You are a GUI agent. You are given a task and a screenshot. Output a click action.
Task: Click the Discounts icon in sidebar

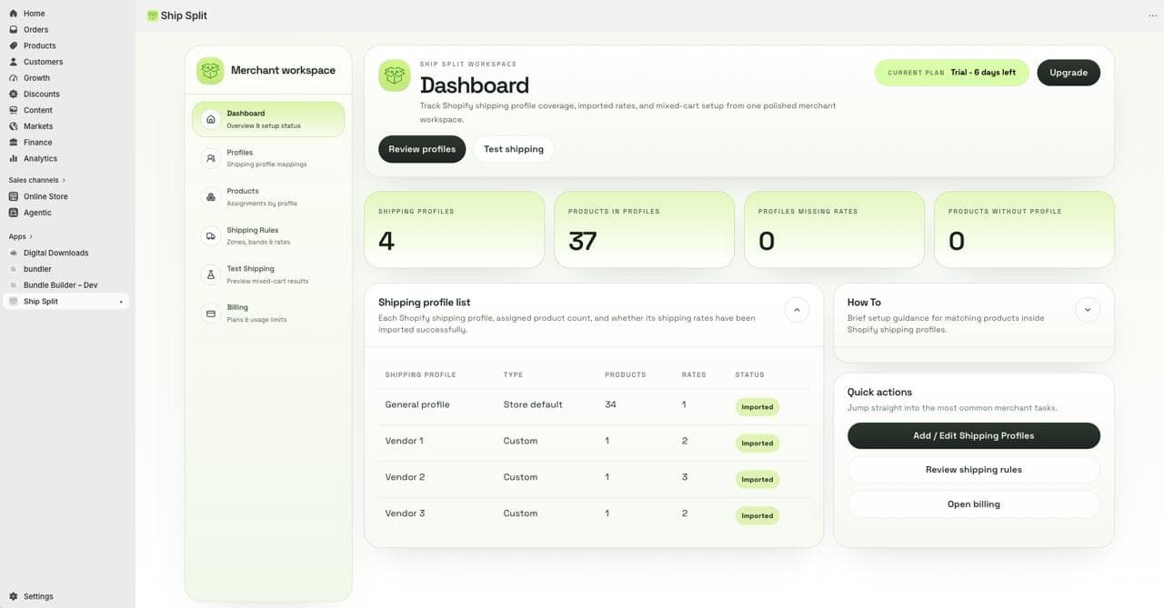(14, 94)
